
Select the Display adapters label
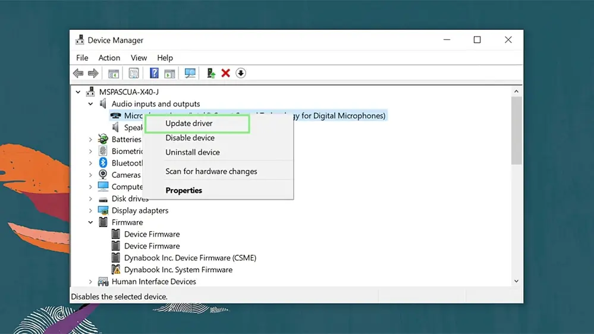click(140, 210)
